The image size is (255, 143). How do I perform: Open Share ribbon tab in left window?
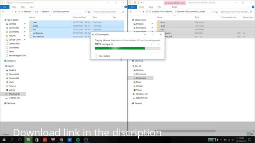point(23,7)
